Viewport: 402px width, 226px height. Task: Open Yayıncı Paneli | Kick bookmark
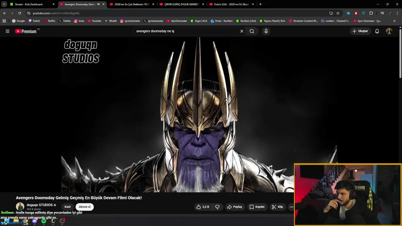[272, 21]
